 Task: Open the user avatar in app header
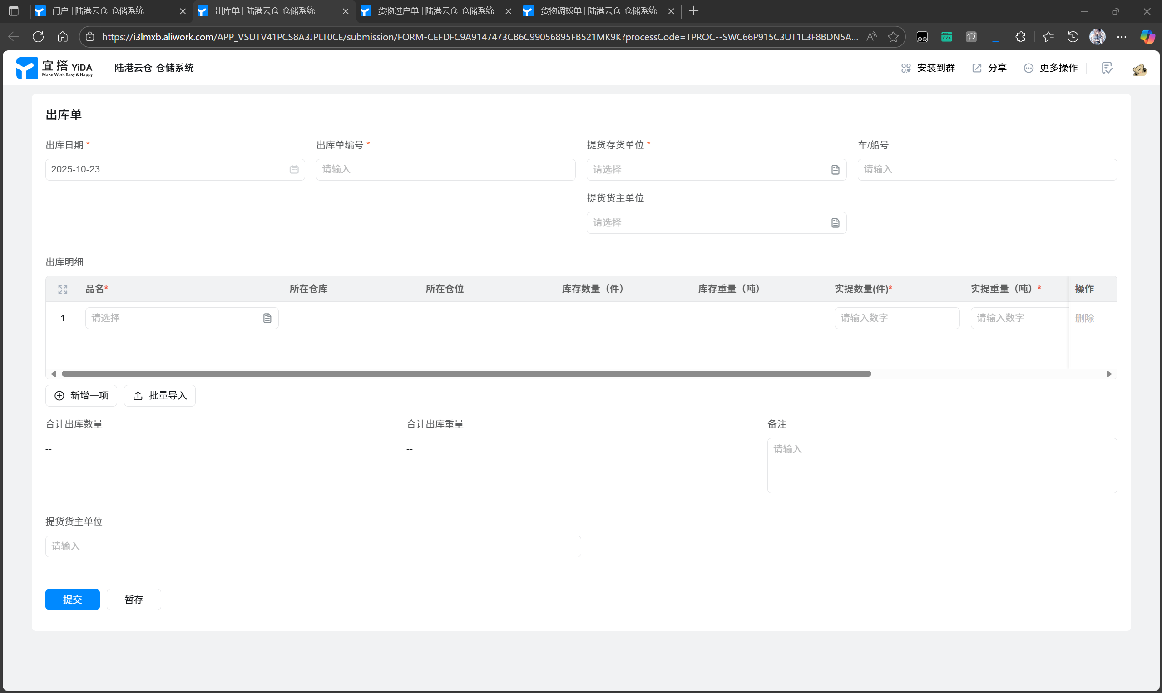point(1139,69)
